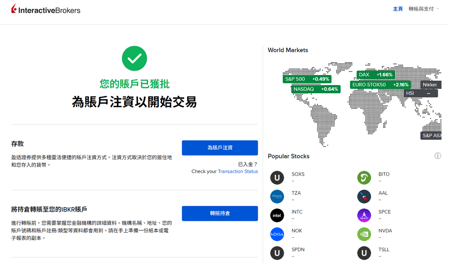This screenshot has height=265, width=449.
Task: Expand the 轉帳與支付 dropdown menu
Action: pyautogui.click(x=423, y=9)
